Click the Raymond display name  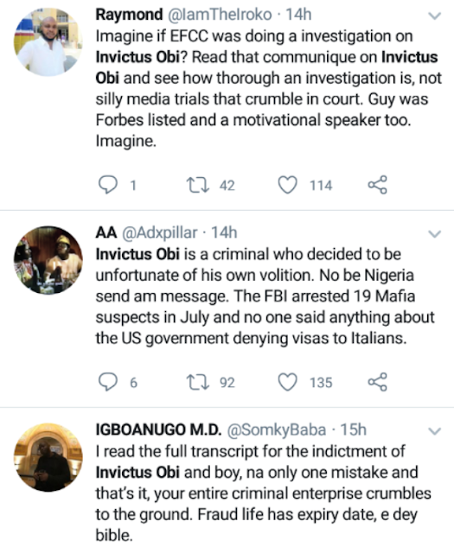pos(129,15)
